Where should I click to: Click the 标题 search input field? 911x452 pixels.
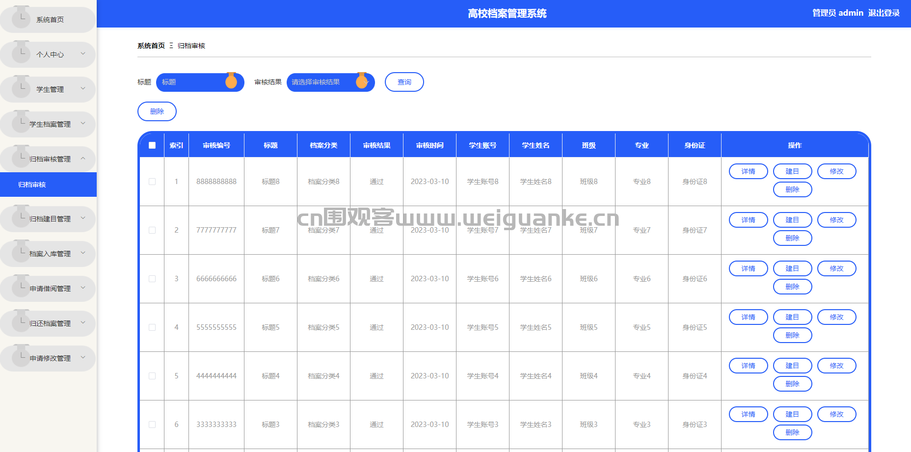pyautogui.click(x=192, y=82)
